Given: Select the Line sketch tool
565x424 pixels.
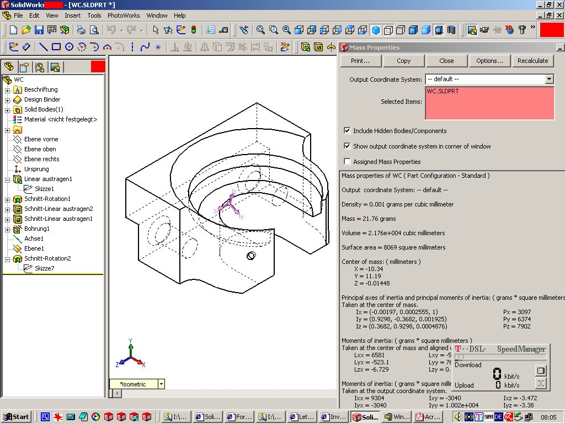Looking at the screenshot, I should click(43, 47).
